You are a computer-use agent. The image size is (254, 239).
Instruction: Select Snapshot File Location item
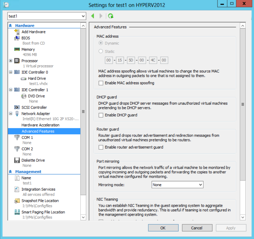(x=40, y=201)
